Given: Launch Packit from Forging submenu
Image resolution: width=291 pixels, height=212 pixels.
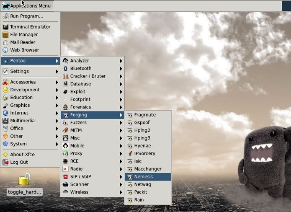Looking at the screenshot, I should pyautogui.click(x=148, y=192).
